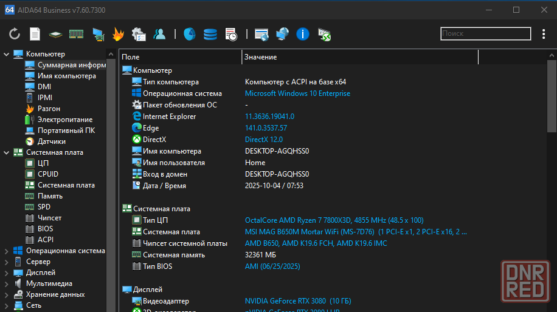Click the Поиск search field

point(485,34)
